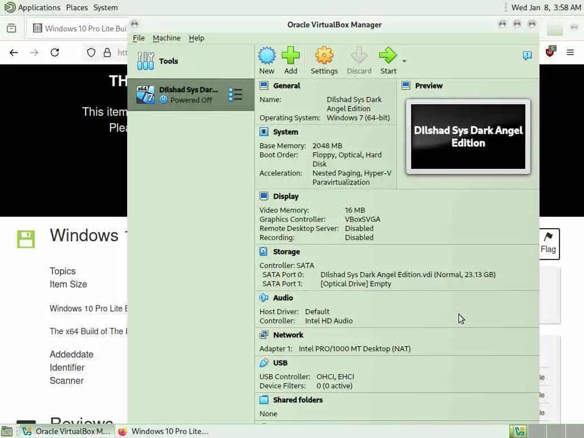Switch to Oracle VirtualBox taskbar button
The height and width of the screenshot is (438, 584).
(x=67, y=431)
